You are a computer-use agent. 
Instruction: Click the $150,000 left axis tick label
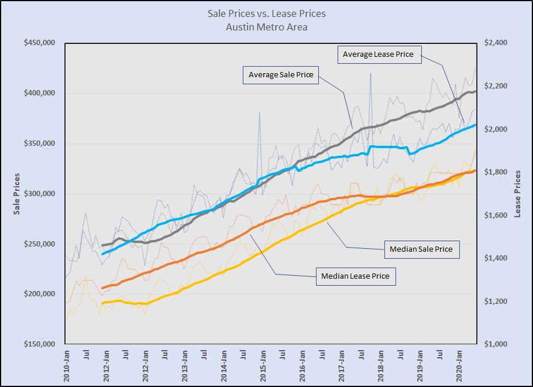(x=41, y=344)
